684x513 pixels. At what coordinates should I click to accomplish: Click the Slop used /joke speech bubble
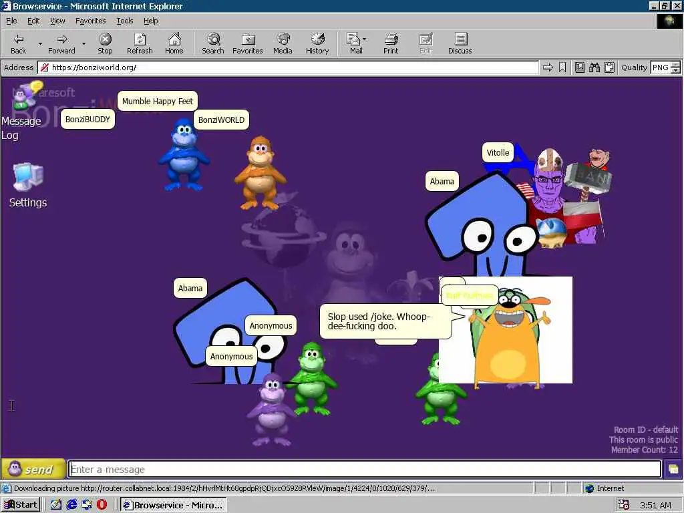click(385, 321)
